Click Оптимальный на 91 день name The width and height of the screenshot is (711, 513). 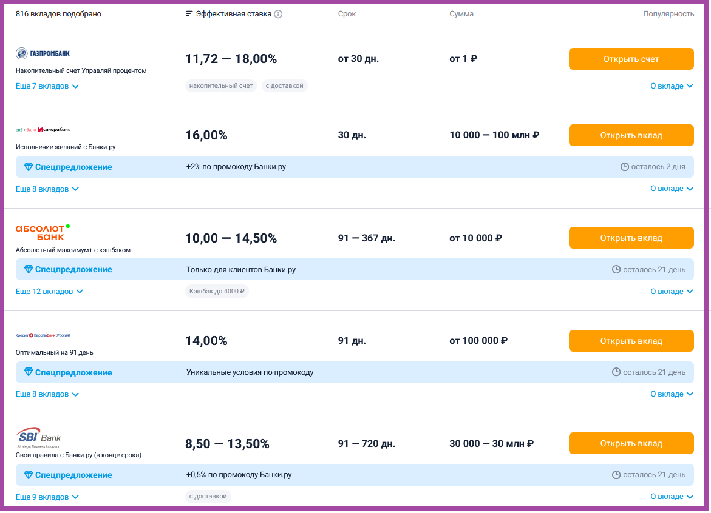(x=55, y=353)
